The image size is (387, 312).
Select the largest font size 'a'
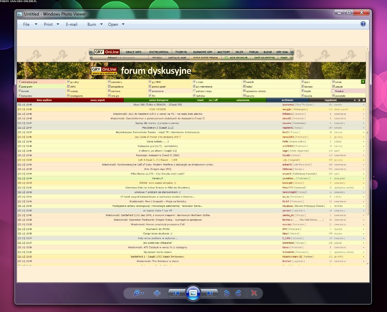tap(364, 100)
